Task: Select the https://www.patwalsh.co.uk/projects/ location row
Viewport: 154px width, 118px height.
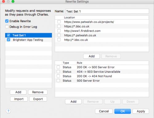Action: pos(102,22)
